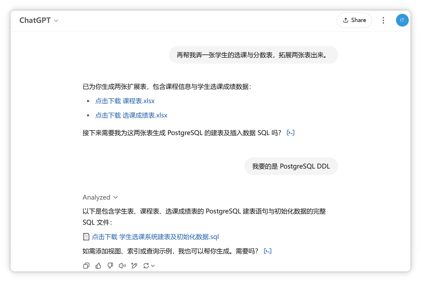421x282 pixels.
Task: Read the response aloud
Action: click(122, 266)
